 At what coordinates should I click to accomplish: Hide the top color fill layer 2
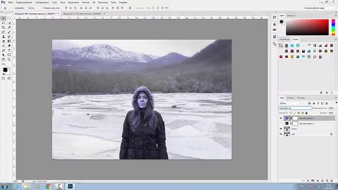click(x=281, y=118)
